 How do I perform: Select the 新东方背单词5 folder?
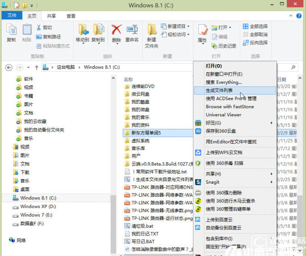(146, 133)
